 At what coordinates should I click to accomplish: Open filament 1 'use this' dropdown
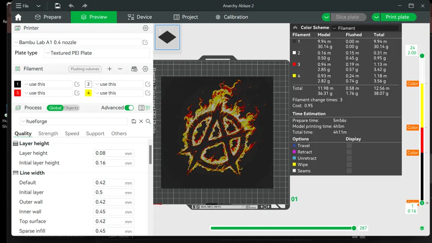pyautogui.click(x=47, y=84)
